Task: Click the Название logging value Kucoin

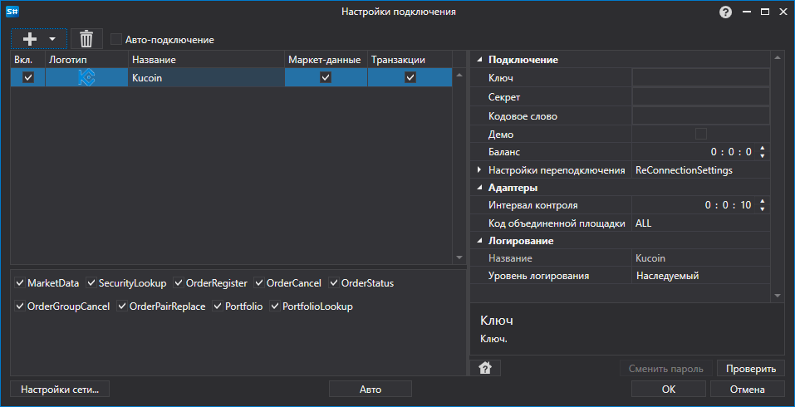Action: click(700, 258)
